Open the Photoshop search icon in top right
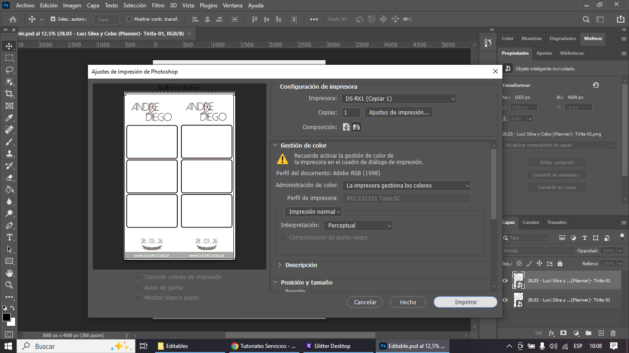 586,19
